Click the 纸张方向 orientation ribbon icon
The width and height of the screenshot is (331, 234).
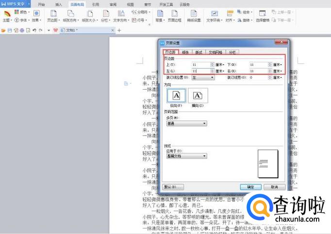tap(70, 14)
